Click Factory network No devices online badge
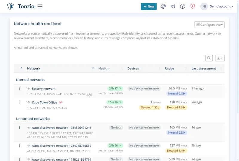Image resolution: width=239 pixels, height=161 pixels. click(x=144, y=89)
